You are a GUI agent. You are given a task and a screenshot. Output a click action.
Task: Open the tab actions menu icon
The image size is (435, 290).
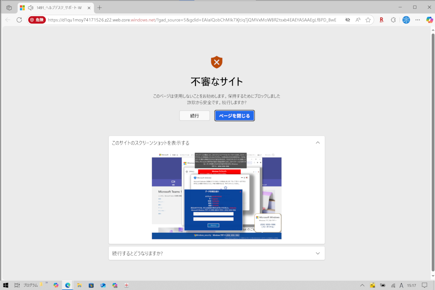[x=9, y=8]
